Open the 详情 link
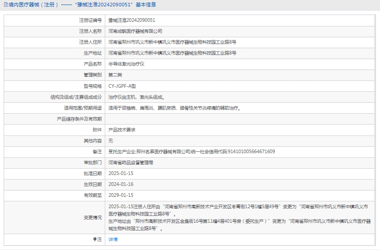380x250 pixels. tap(113, 239)
